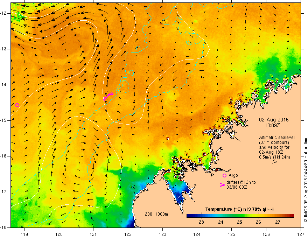Click the temperature colorbar

[x=240, y=216]
